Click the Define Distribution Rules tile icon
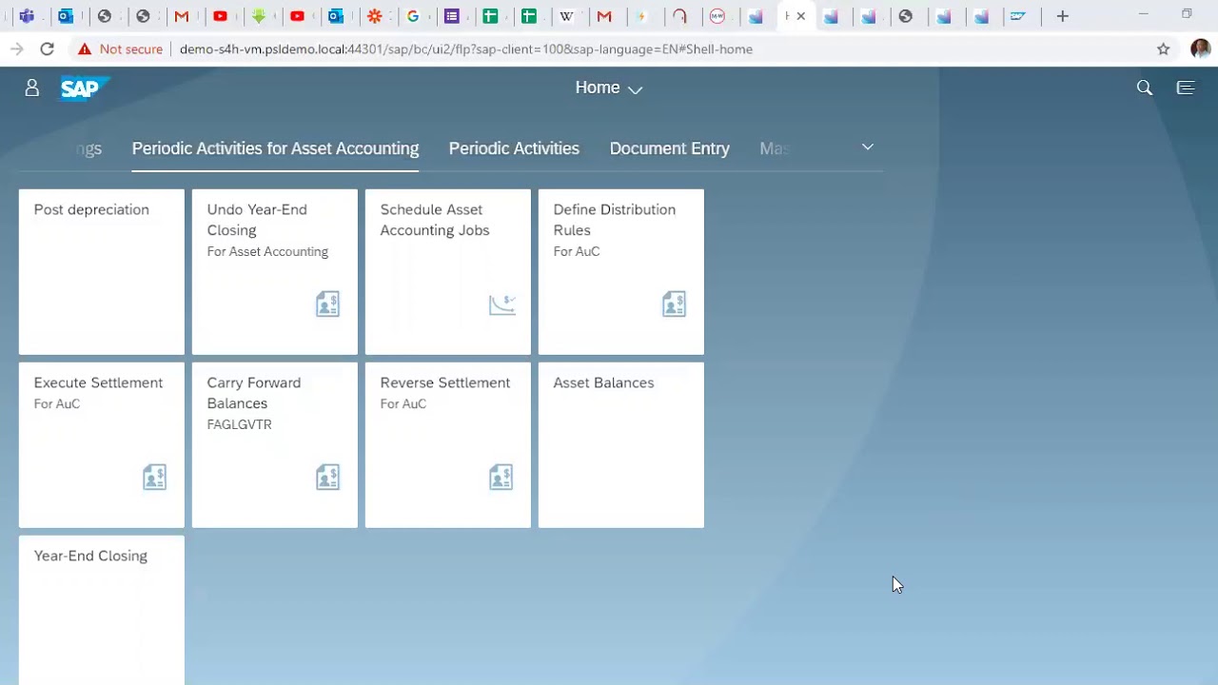Screen dimensions: 1218x685 (x=674, y=303)
